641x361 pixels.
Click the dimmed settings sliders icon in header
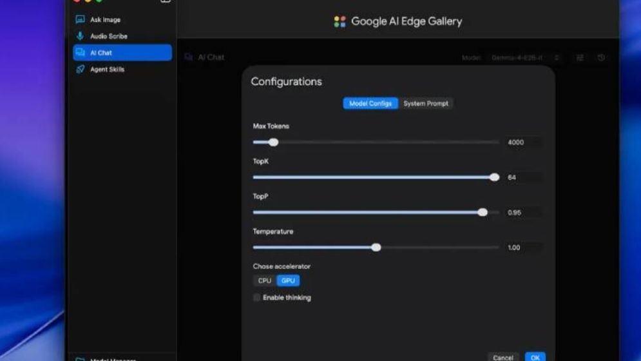(580, 58)
